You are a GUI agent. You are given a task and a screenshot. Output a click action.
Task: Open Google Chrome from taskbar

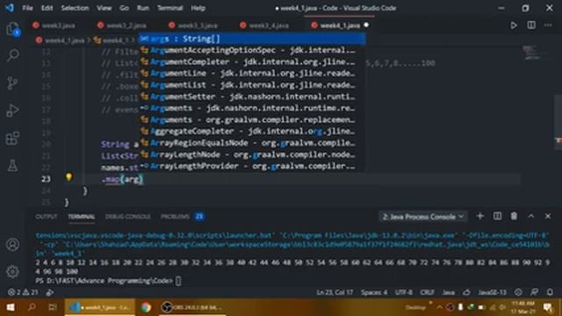tap(146, 307)
